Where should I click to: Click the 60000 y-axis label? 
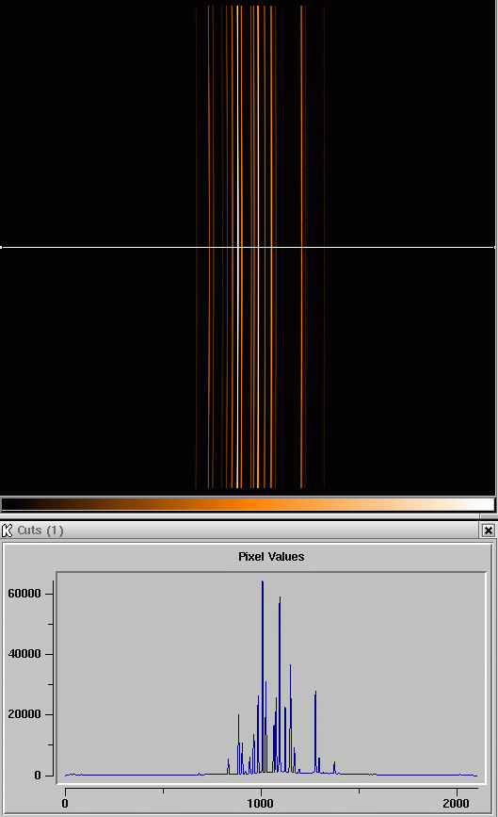click(24, 594)
